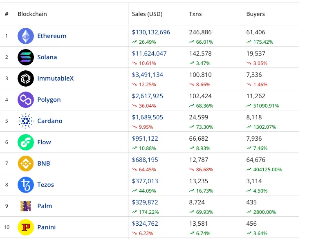Click Flow transactions count 66,682
This screenshot has width=334, height=240.
199,139
